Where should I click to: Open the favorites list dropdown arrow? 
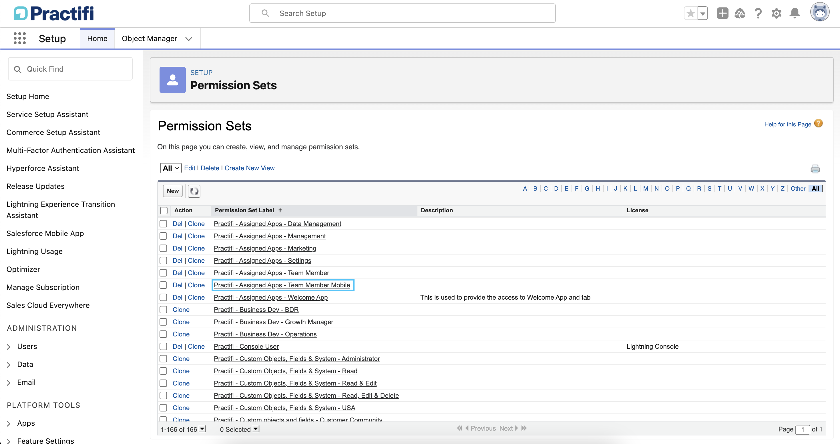coord(702,13)
